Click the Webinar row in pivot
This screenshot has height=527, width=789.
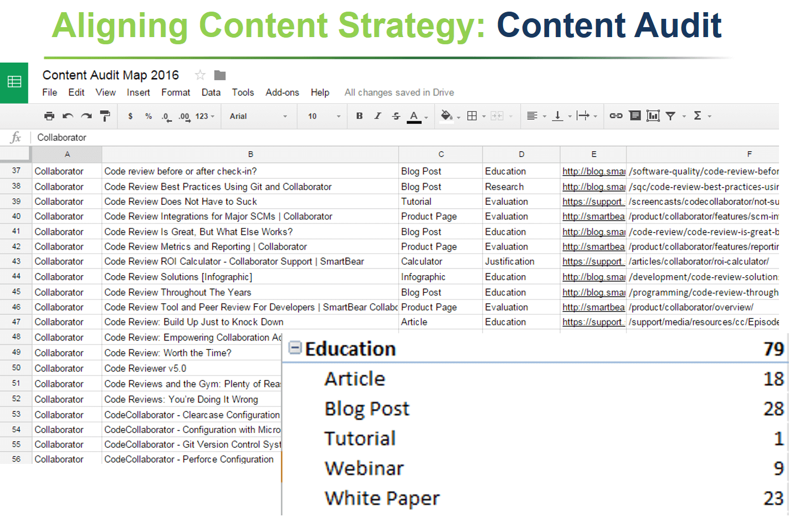pos(535,468)
